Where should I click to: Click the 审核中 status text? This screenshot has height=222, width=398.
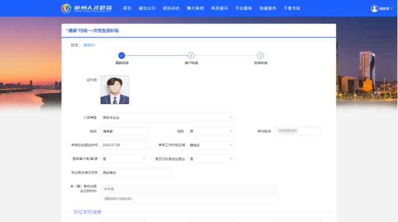coord(89,45)
